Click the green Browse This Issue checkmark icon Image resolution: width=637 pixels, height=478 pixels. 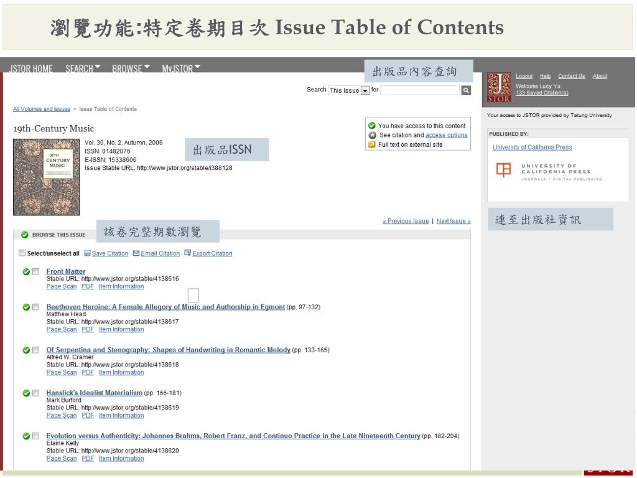[x=25, y=235]
